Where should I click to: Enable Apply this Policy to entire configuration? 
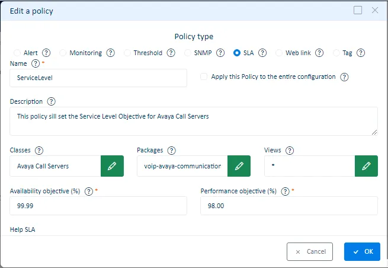coord(204,77)
